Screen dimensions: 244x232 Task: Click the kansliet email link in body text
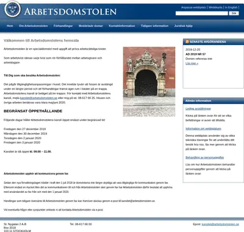pos(38,98)
